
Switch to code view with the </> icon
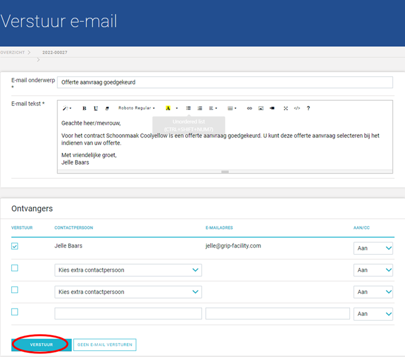(297, 108)
